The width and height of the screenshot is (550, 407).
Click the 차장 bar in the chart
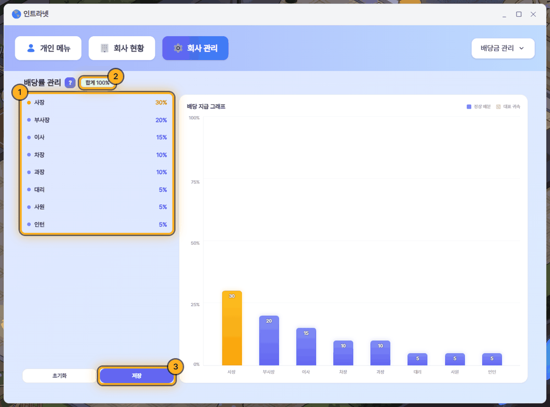[x=343, y=353]
